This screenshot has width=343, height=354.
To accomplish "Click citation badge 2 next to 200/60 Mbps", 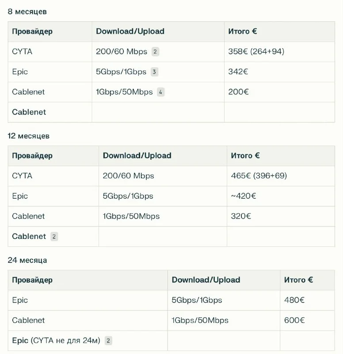I will [155, 52].
